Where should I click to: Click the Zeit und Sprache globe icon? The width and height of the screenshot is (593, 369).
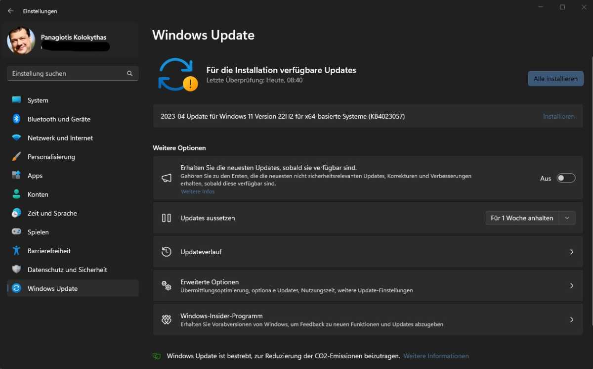click(17, 213)
